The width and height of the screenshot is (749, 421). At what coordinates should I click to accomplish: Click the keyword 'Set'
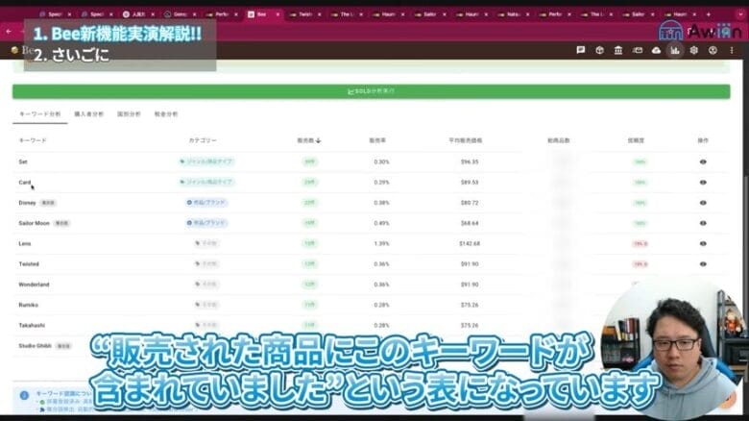coord(23,161)
